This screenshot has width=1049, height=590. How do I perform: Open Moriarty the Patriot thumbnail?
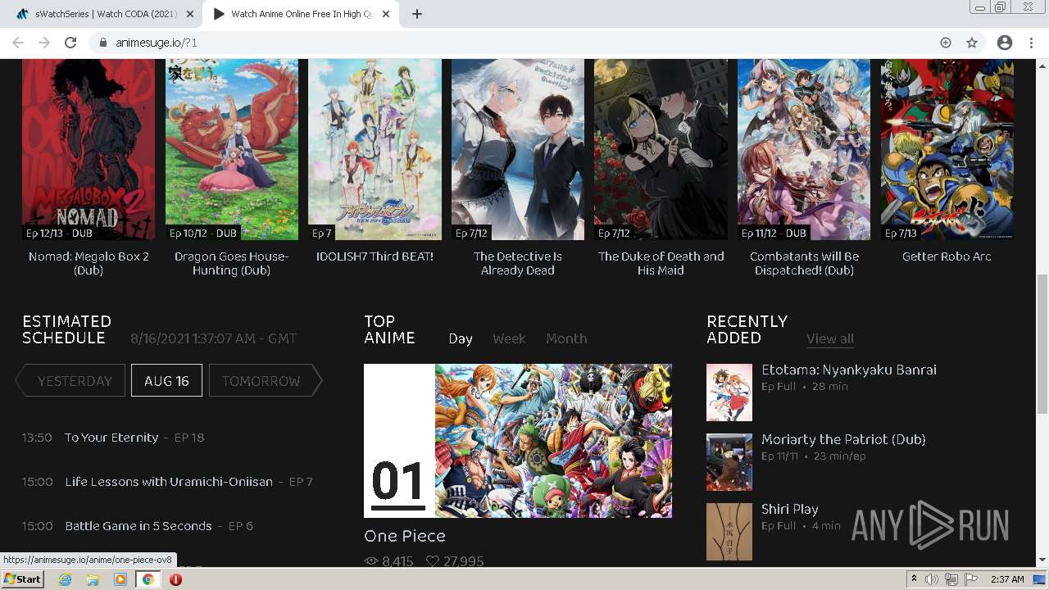pos(729,462)
